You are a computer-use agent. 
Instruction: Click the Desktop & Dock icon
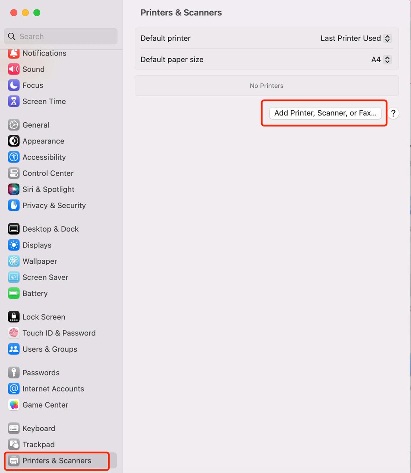tap(14, 229)
